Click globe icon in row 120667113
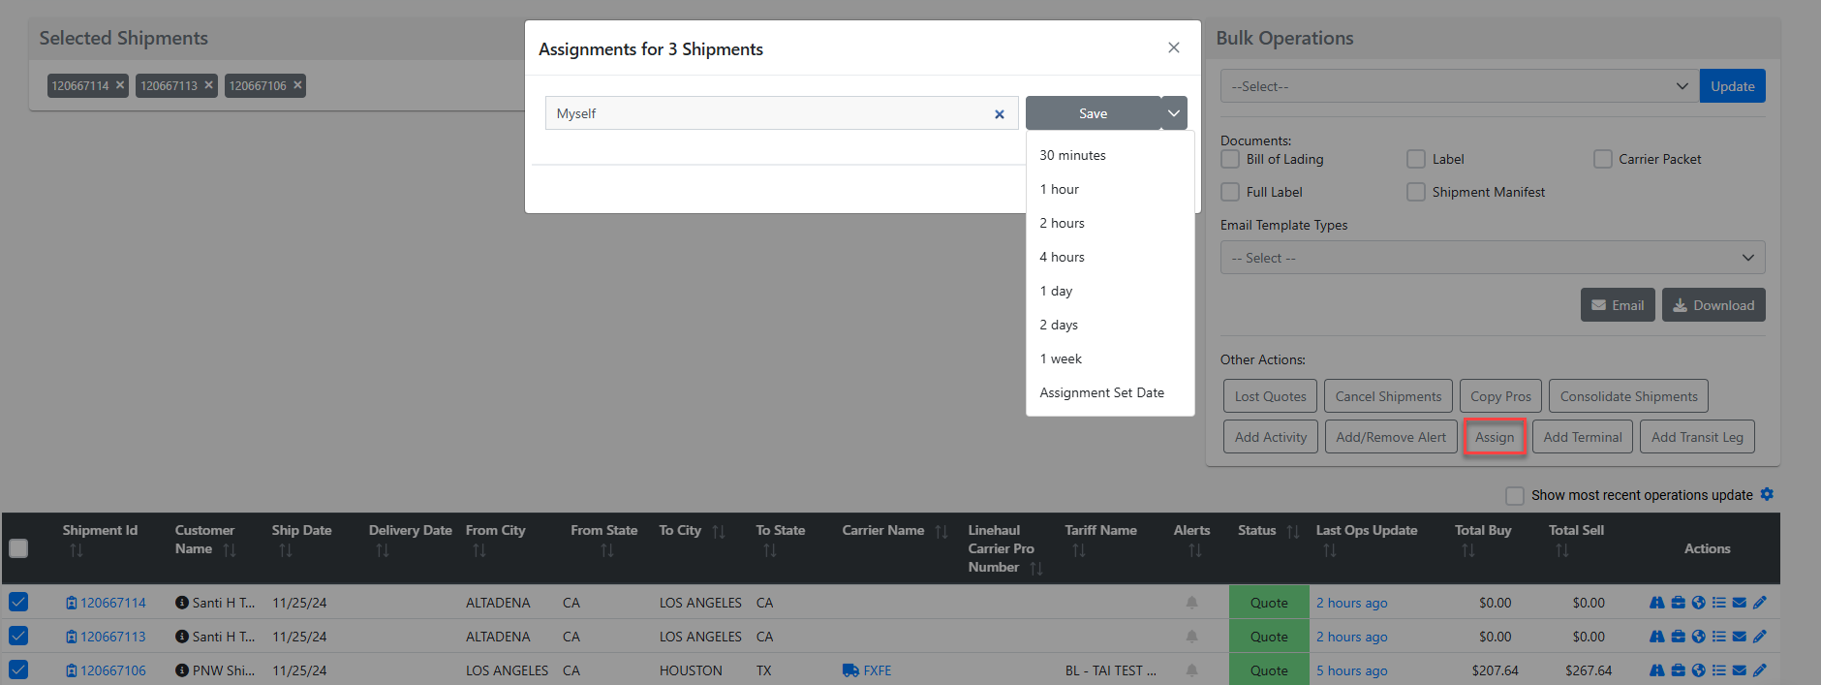This screenshot has height=685, width=1821. click(x=1698, y=637)
